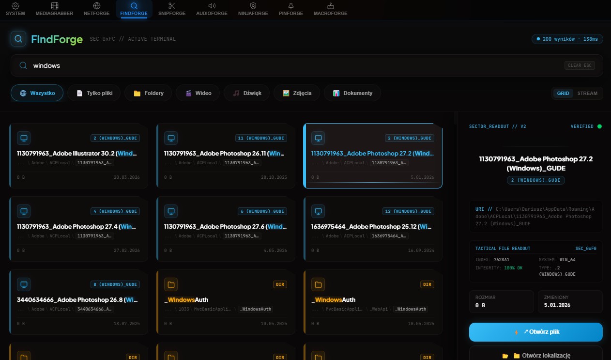Click the Otwórz plik button
The image size is (611, 360).
(x=536, y=332)
